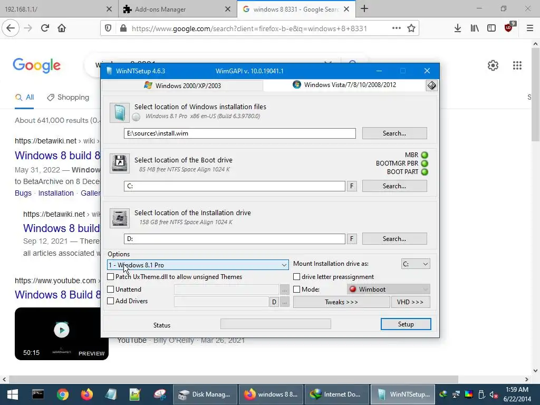The width and height of the screenshot is (540, 405).
Task: Click the E:\sources\install.wim path field
Action: tap(240, 133)
